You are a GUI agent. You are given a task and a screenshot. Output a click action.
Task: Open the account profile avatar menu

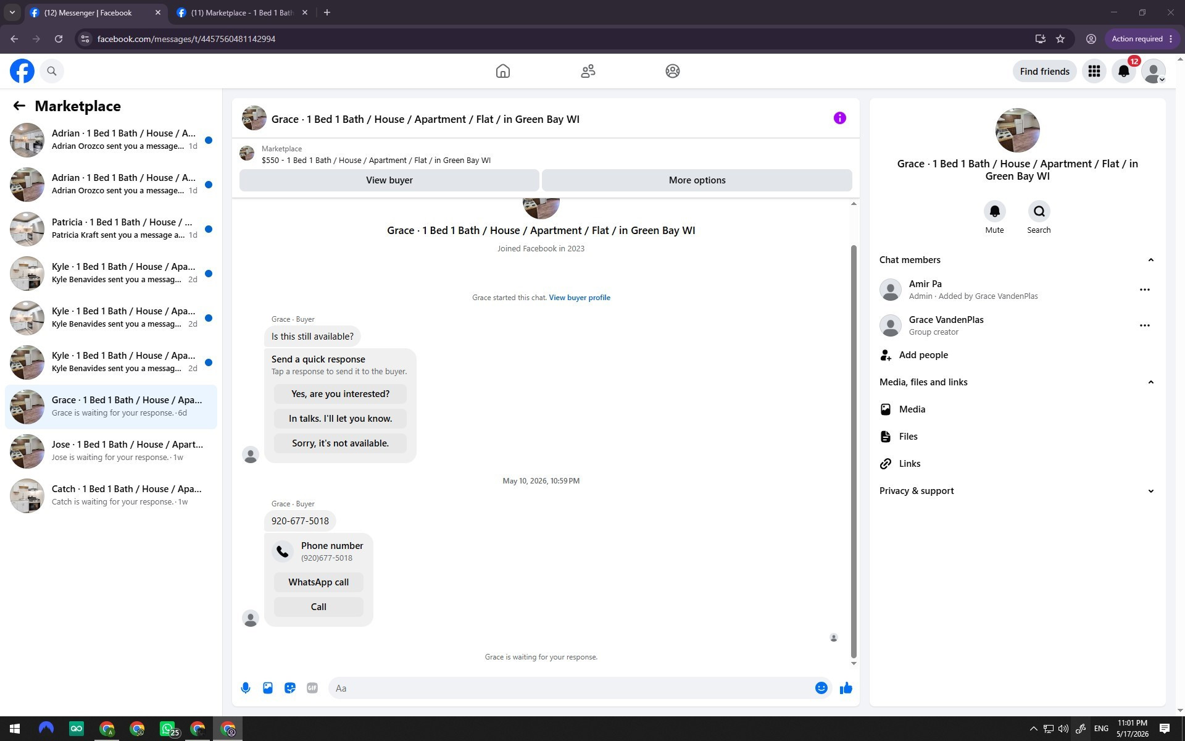click(1154, 71)
